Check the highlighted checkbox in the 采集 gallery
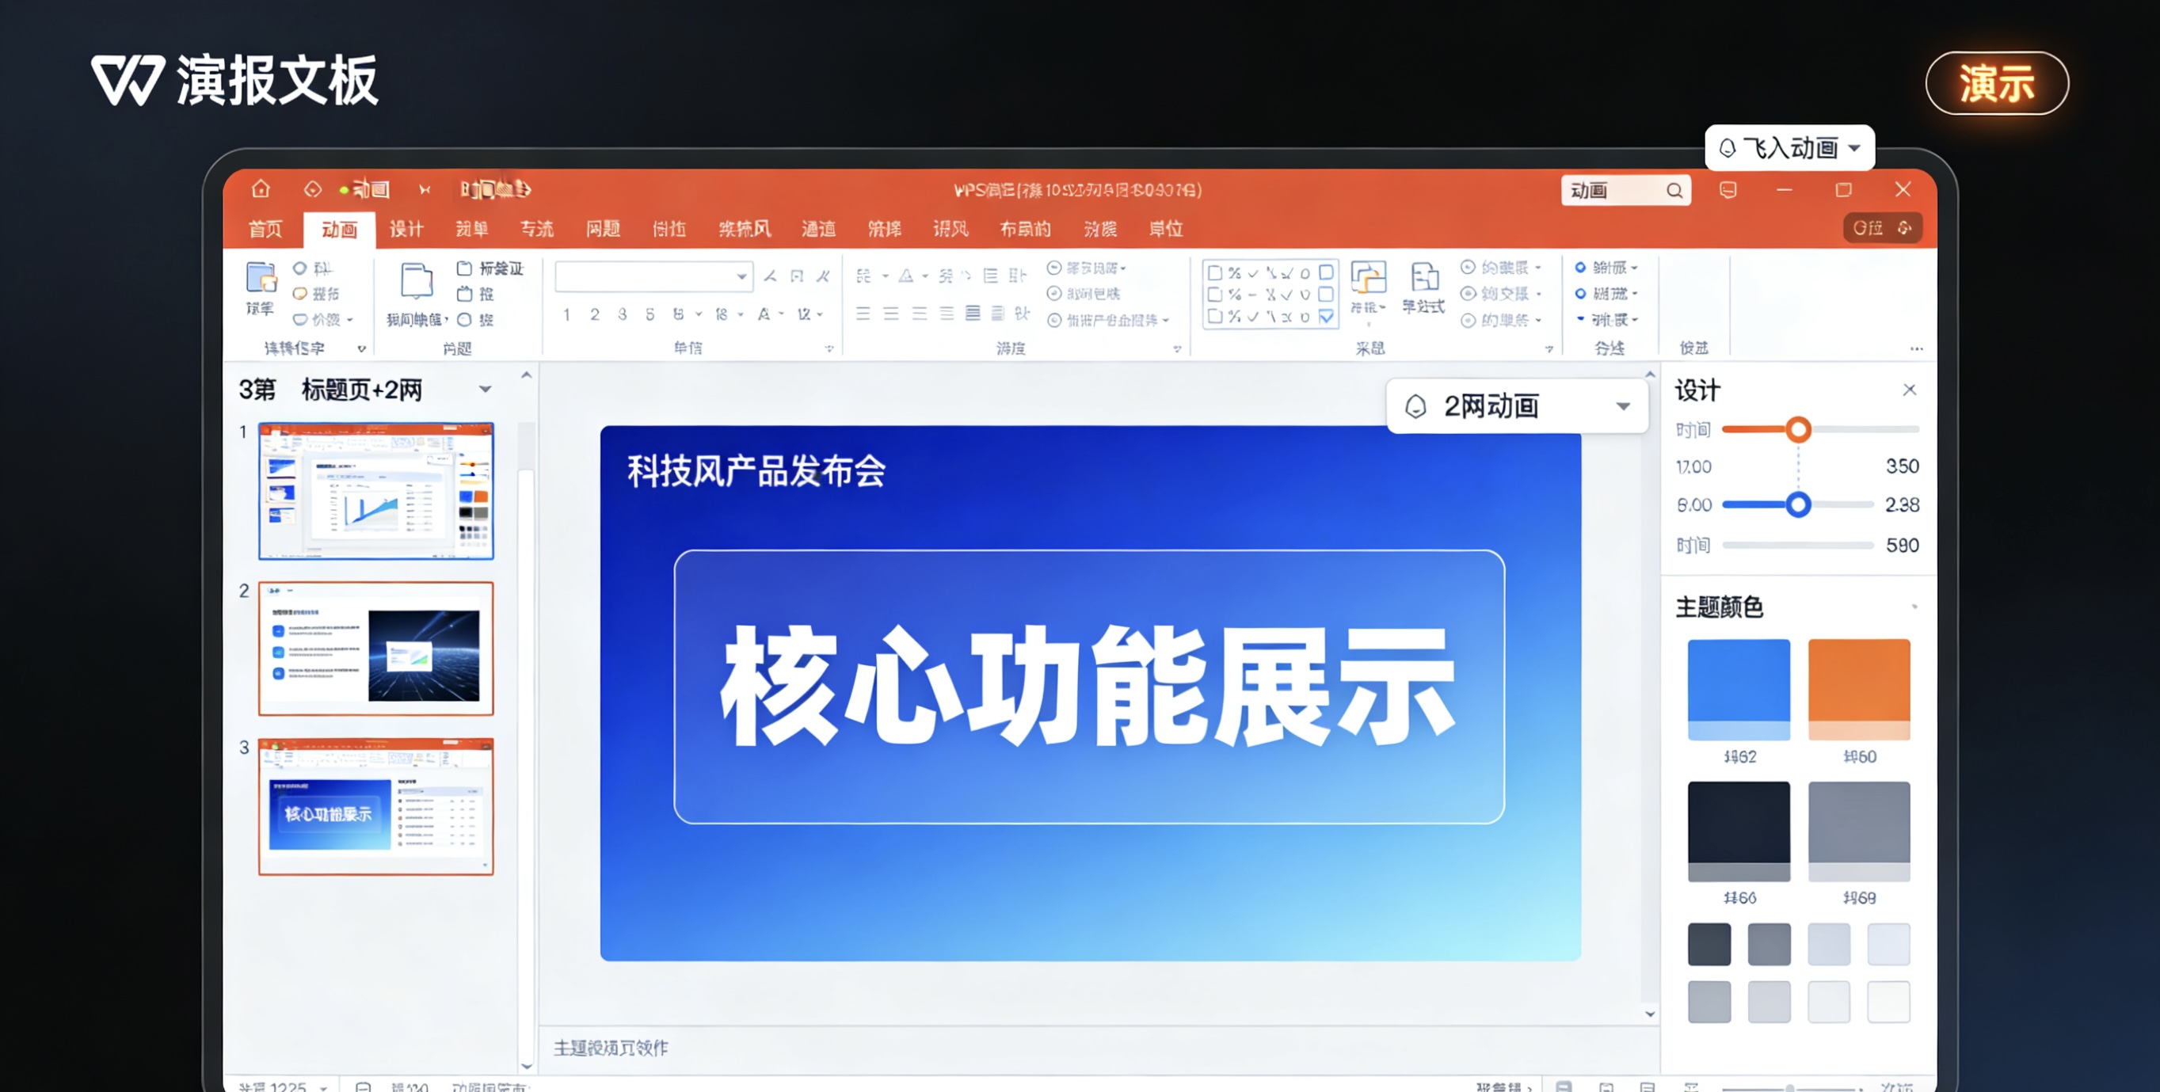 [x=1326, y=318]
